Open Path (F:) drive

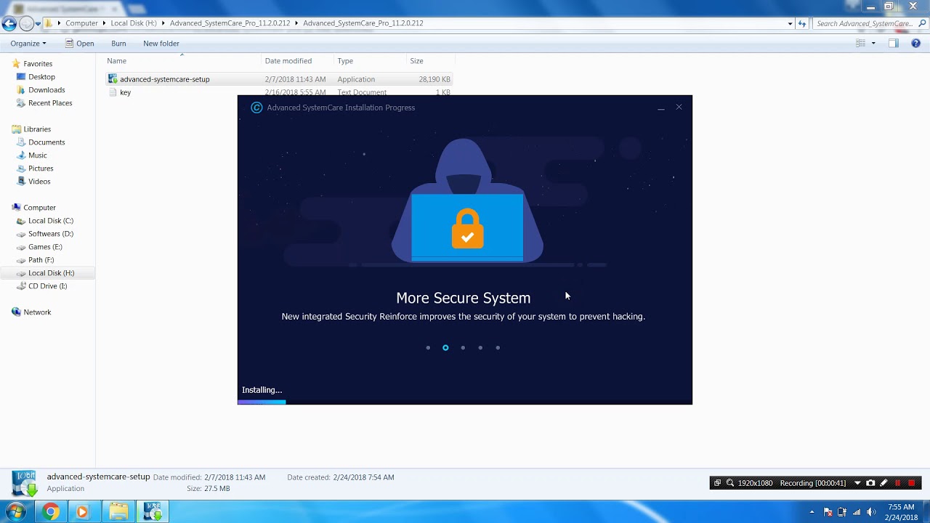(x=41, y=260)
